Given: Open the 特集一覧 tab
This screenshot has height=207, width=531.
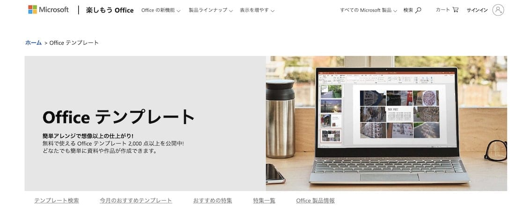Looking at the screenshot, I should click(x=264, y=200).
